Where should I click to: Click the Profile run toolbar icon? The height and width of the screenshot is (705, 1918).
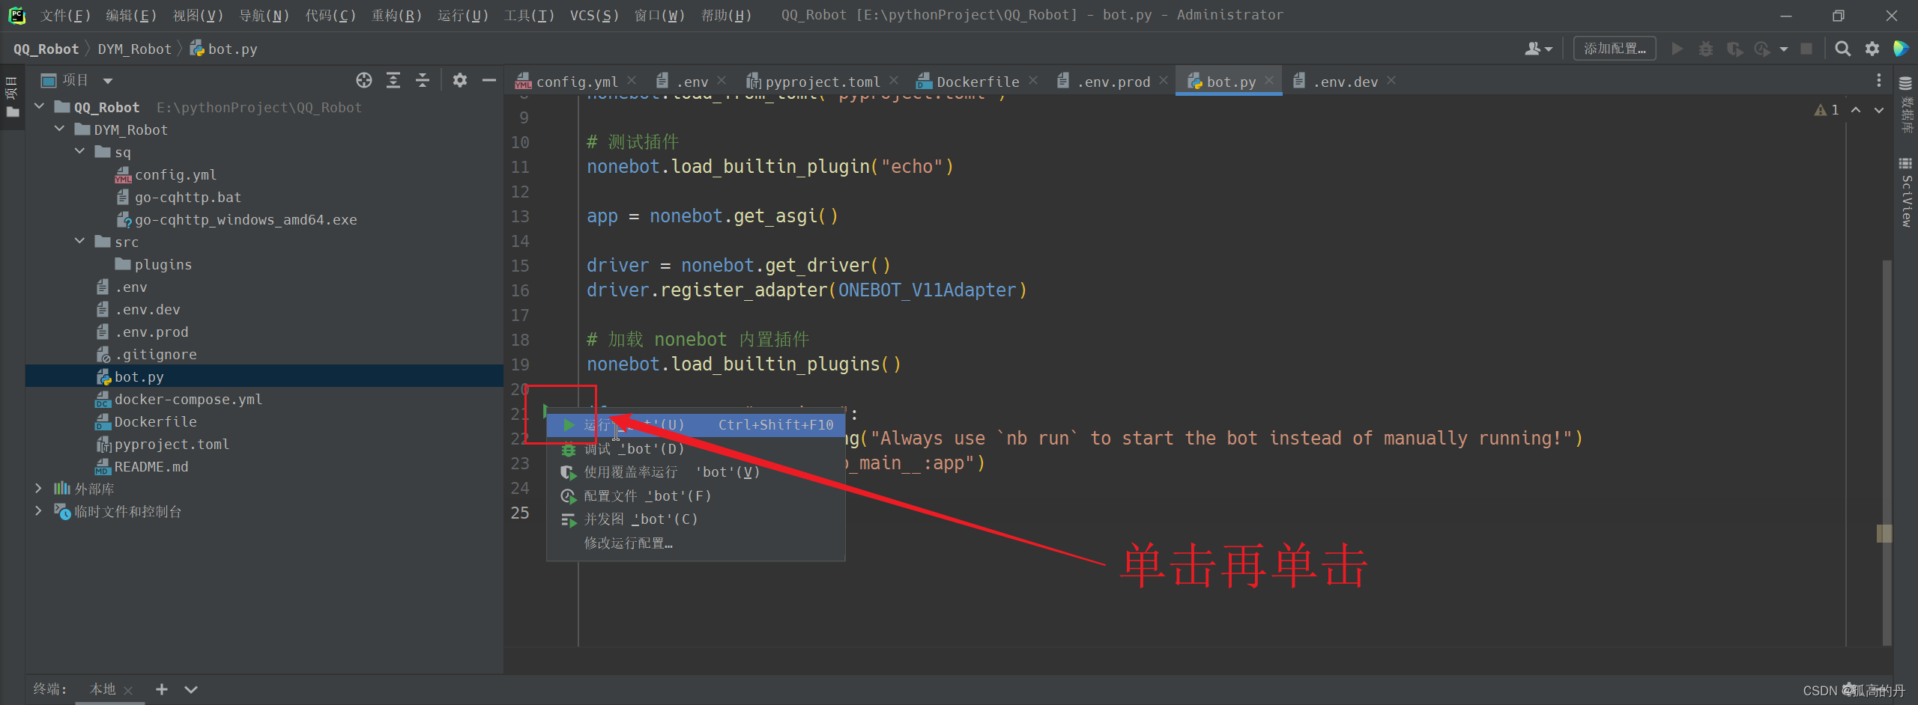1762,49
